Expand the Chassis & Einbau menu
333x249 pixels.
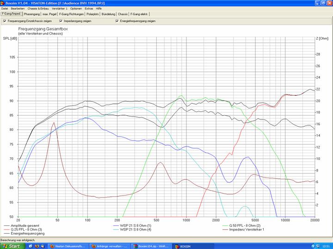point(38,8)
